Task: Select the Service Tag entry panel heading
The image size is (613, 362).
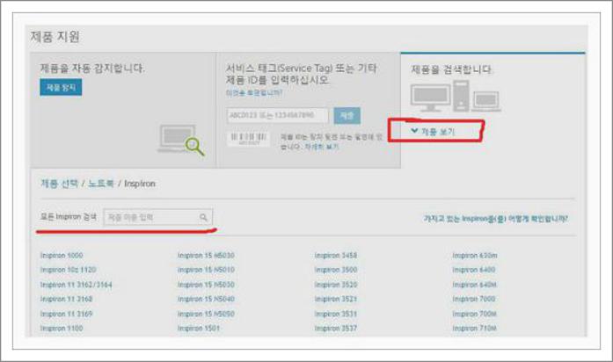Action: (302, 74)
